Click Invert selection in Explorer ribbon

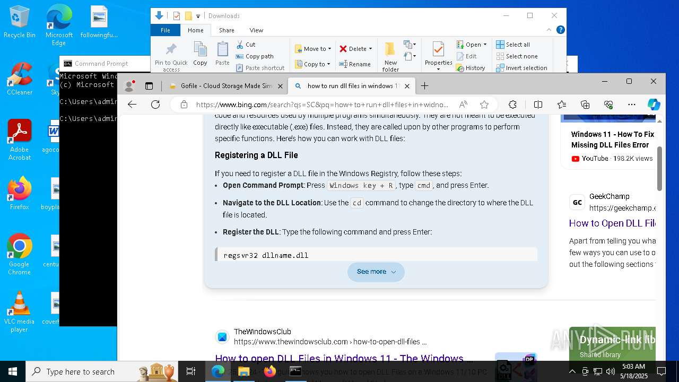(521, 68)
